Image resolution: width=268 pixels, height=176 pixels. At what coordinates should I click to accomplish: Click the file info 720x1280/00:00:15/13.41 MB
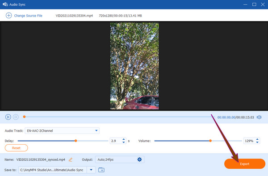pos(120,16)
